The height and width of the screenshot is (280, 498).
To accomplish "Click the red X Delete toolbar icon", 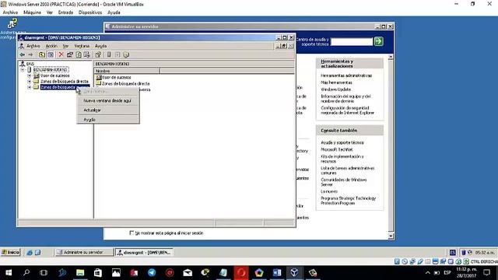I will tap(61, 55).
